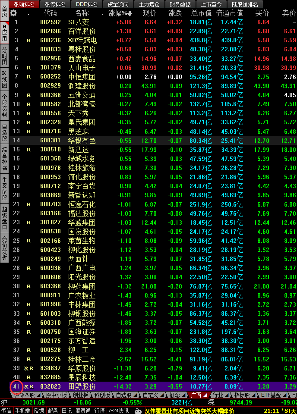
Task: Select the 科创板 bottom tab
Action: pyautogui.click(x=102, y=395)
